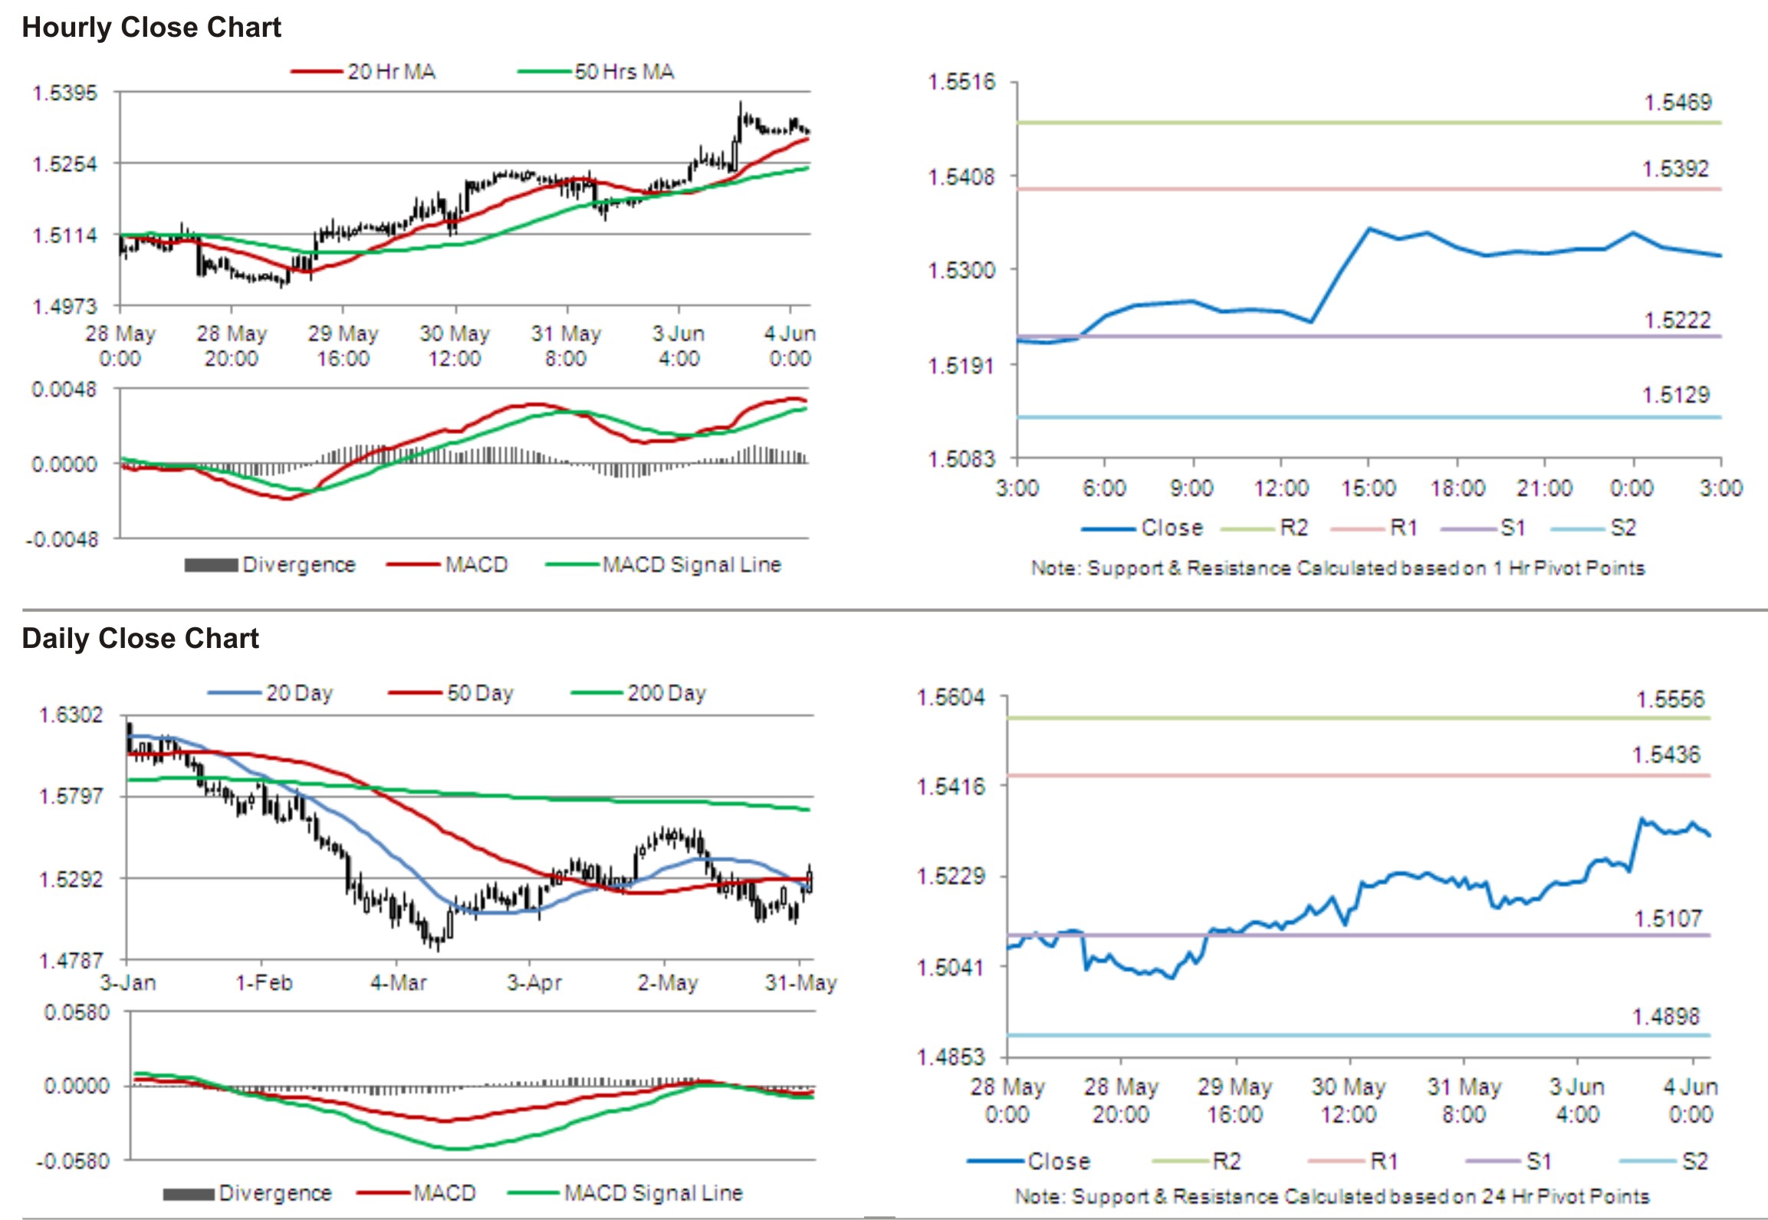The height and width of the screenshot is (1220, 1768).
Task: Click the 1.5254 axis value
Action: point(65,164)
